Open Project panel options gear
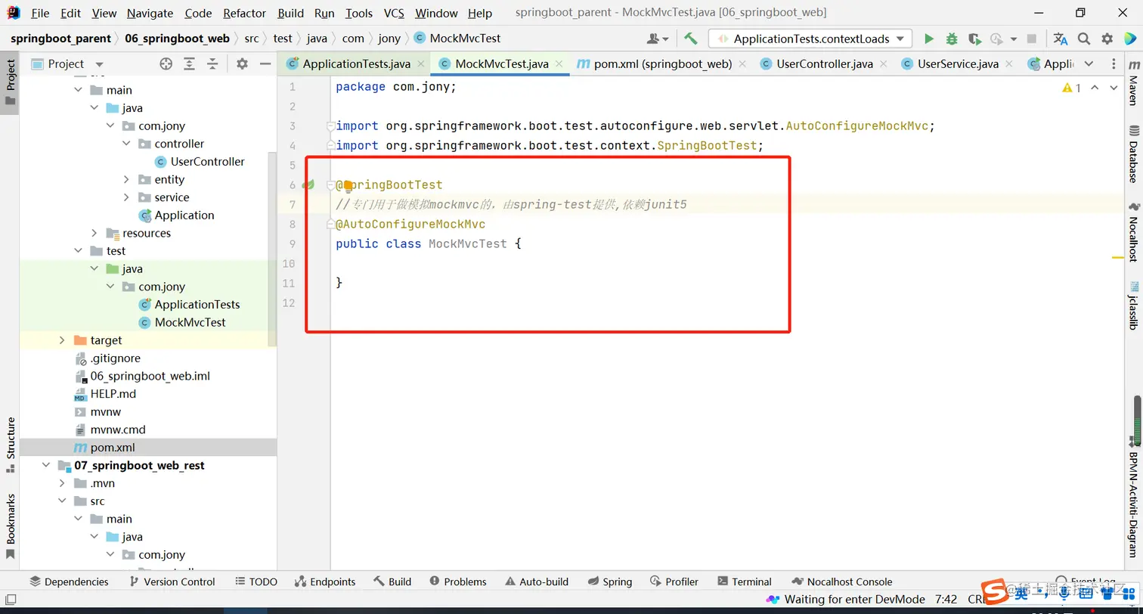This screenshot has width=1143, height=614. [242, 64]
